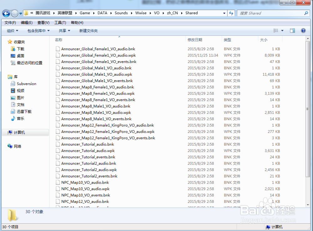Click the vertical scrollbar thumb
The height and width of the screenshot is (231, 313).
point(307,109)
